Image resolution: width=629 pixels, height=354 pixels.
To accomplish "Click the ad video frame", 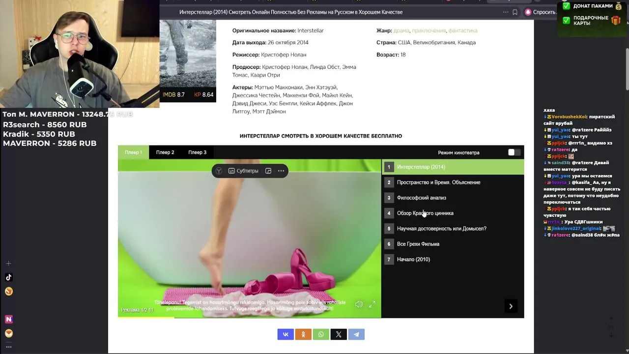I will 250,238.
